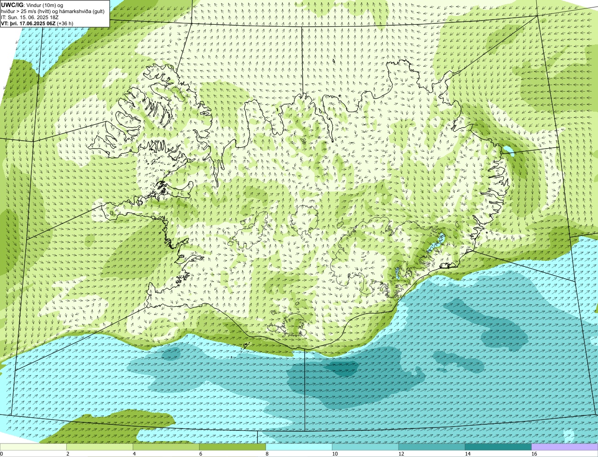Click the legend tick label "2"
This screenshot has width=598, height=457.
(68, 454)
